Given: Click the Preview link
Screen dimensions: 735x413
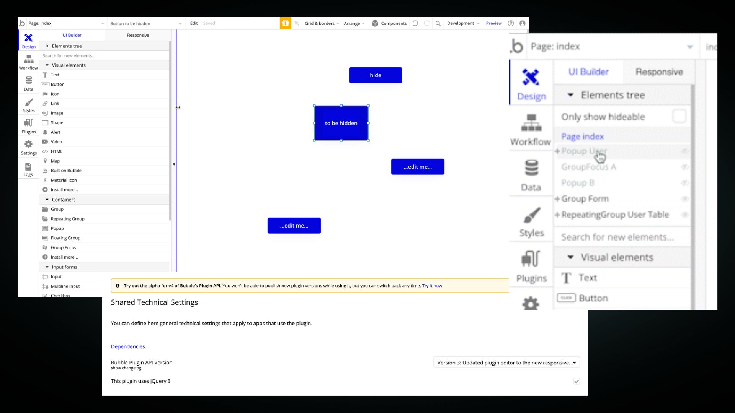Looking at the screenshot, I should point(493,23).
